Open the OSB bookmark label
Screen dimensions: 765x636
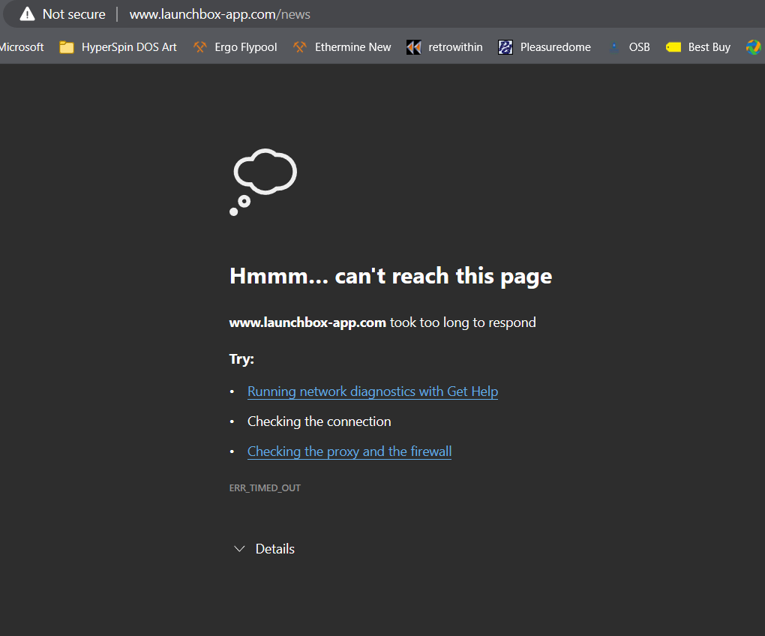[639, 47]
